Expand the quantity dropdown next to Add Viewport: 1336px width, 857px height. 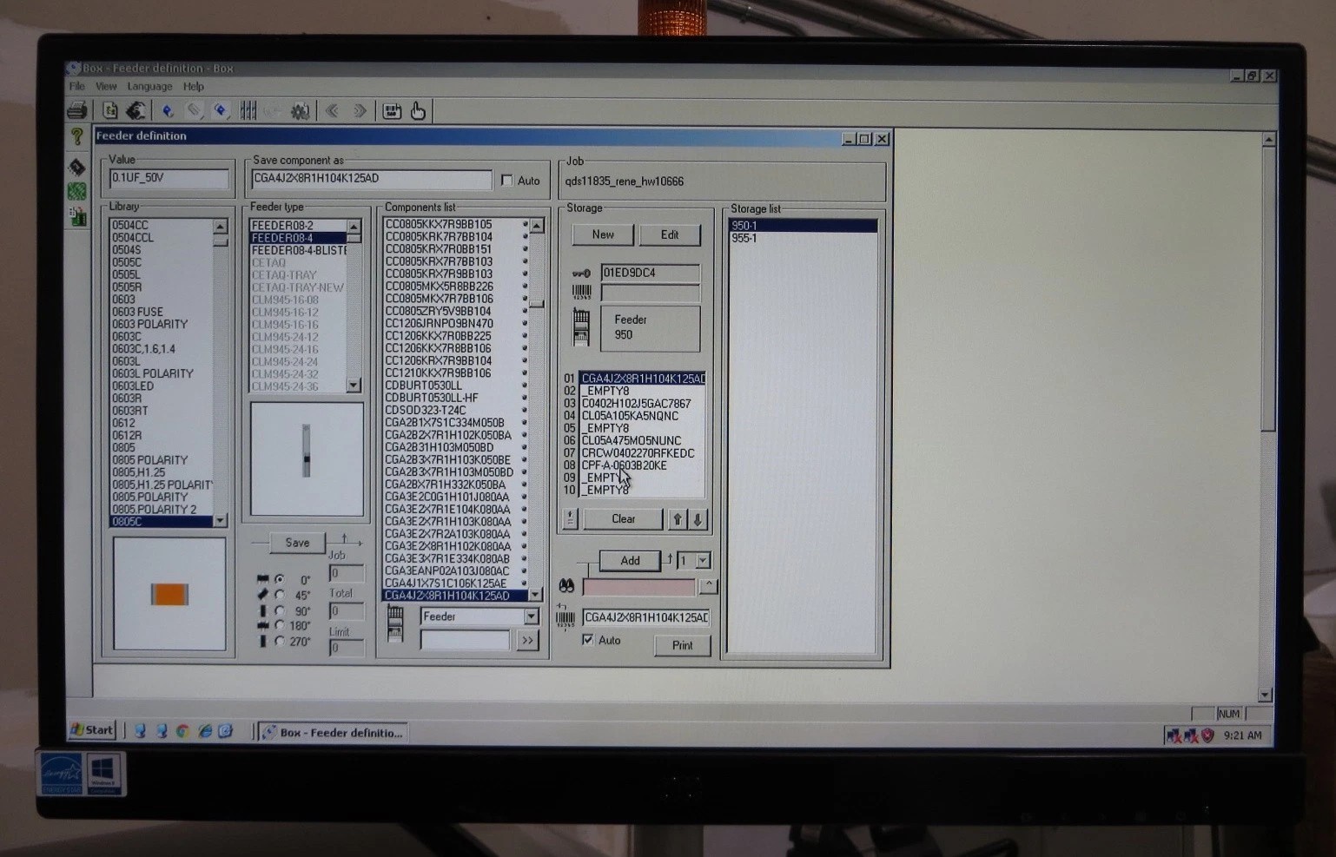[703, 561]
